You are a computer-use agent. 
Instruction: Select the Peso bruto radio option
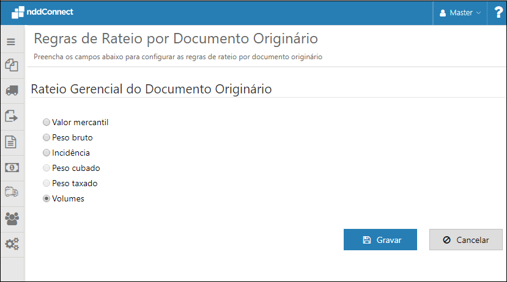pyautogui.click(x=46, y=137)
